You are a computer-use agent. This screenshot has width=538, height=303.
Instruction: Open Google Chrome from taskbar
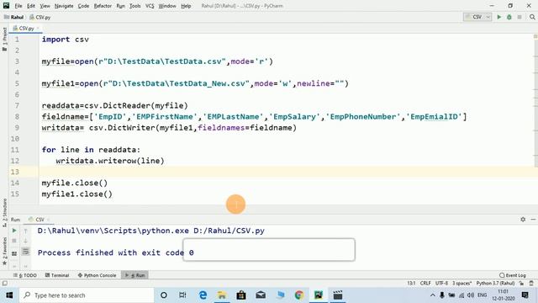point(299,295)
